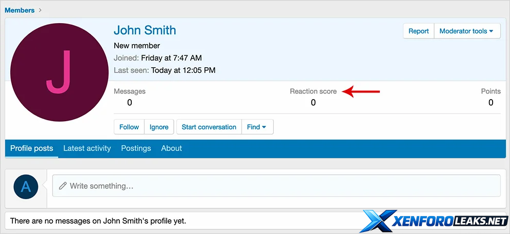The height and width of the screenshot is (234, 510).
Task: Click the small "A" user avatar
Action: (26, 186)
